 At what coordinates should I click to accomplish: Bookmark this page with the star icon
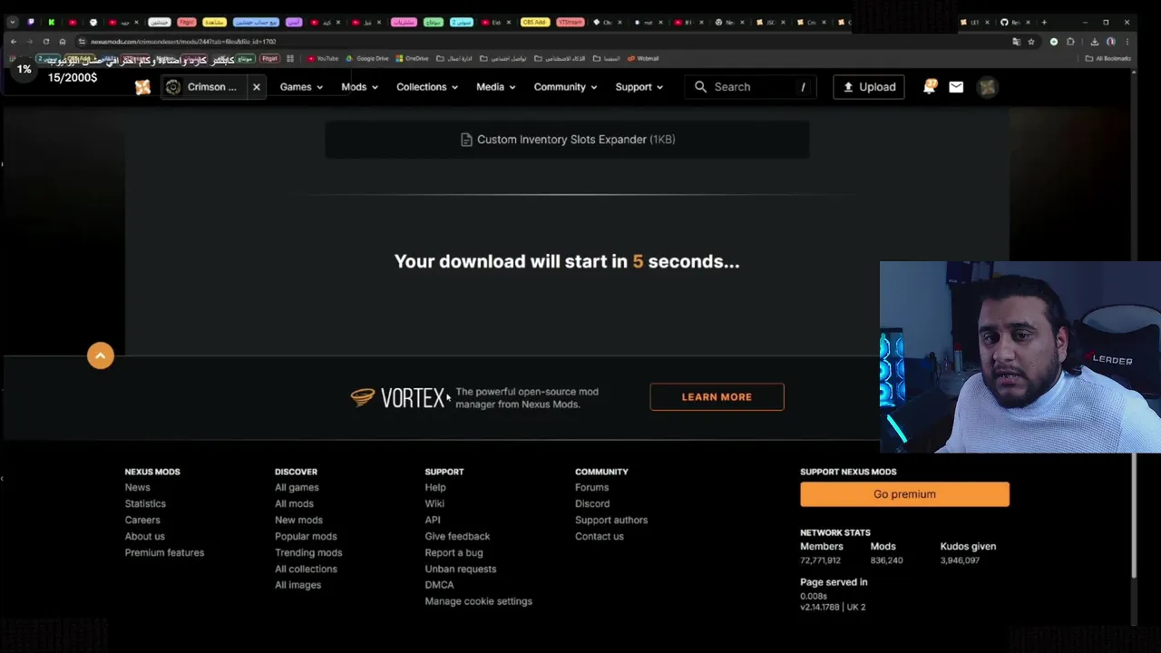coord(1031,42)
